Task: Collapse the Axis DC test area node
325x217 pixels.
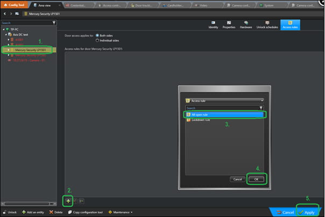Action: click(x=6, y=34)
